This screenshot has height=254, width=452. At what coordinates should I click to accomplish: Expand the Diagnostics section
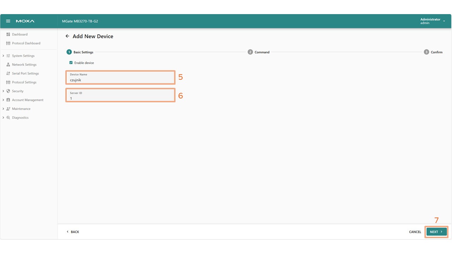3,117
